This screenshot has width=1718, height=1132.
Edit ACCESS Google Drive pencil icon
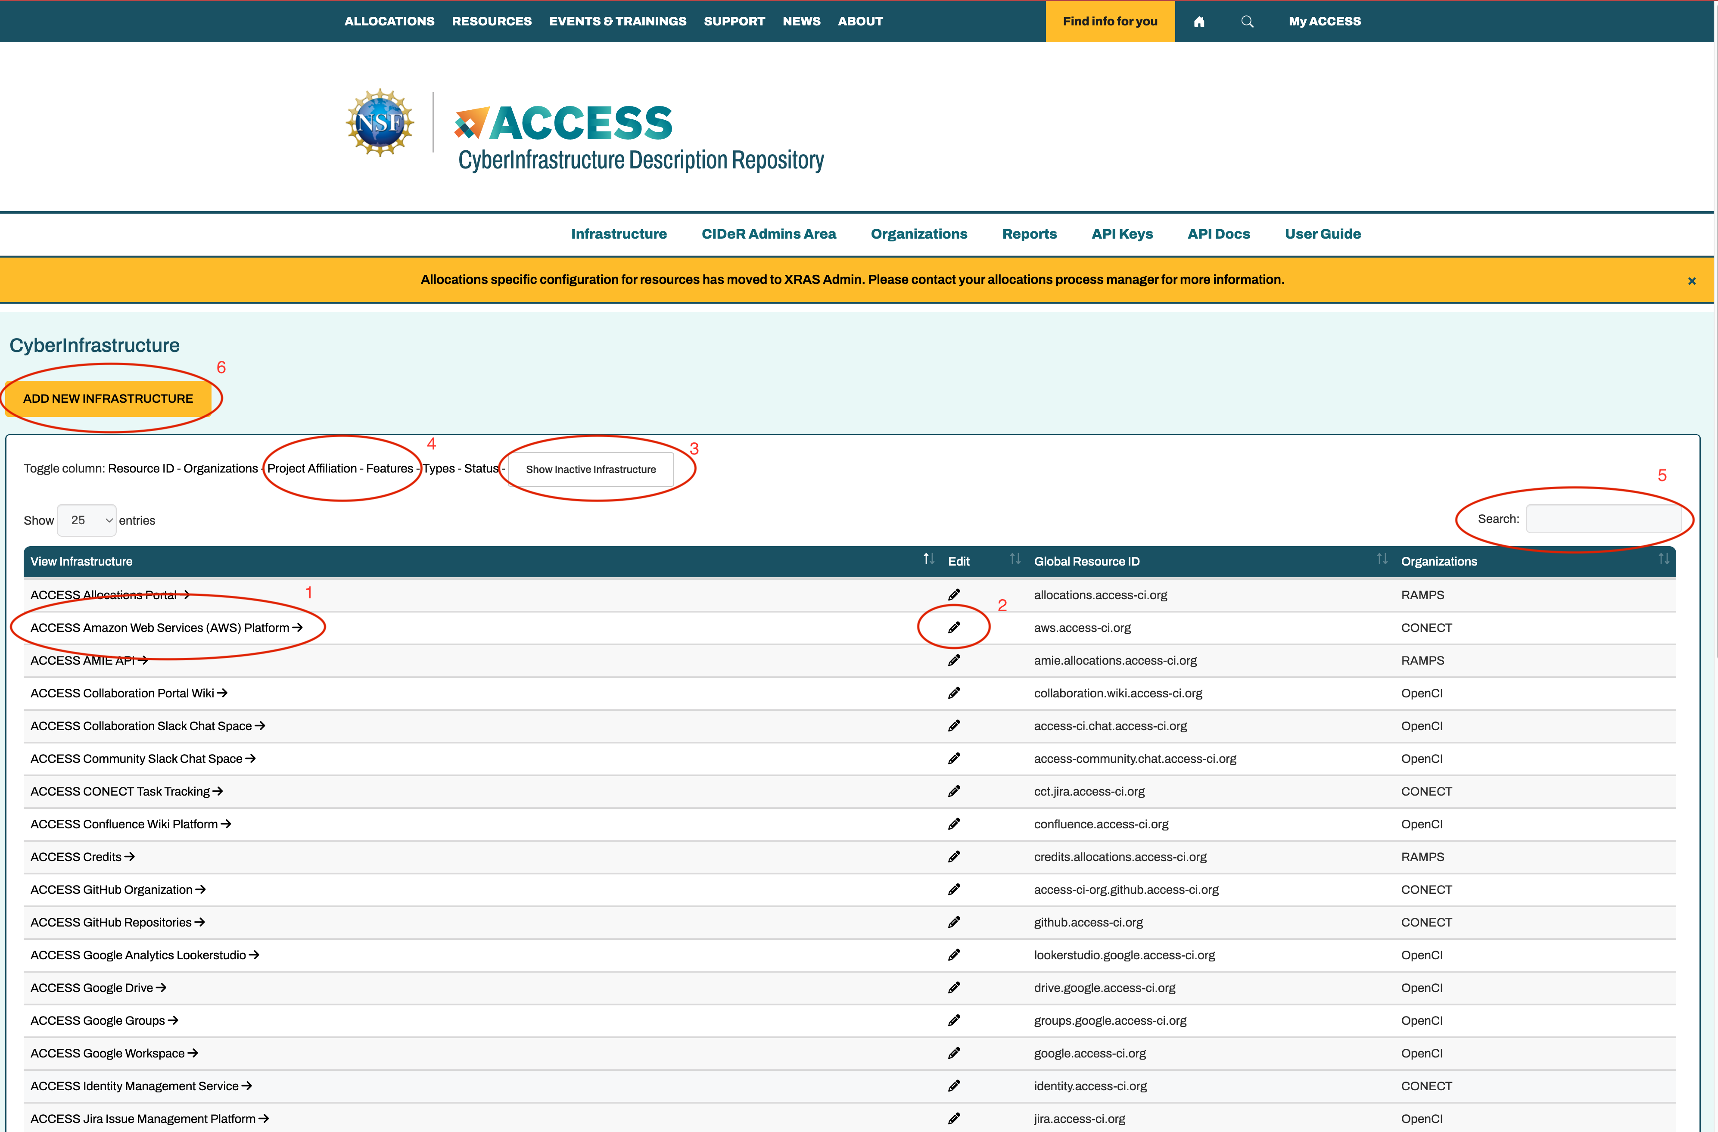coord(954,988)
